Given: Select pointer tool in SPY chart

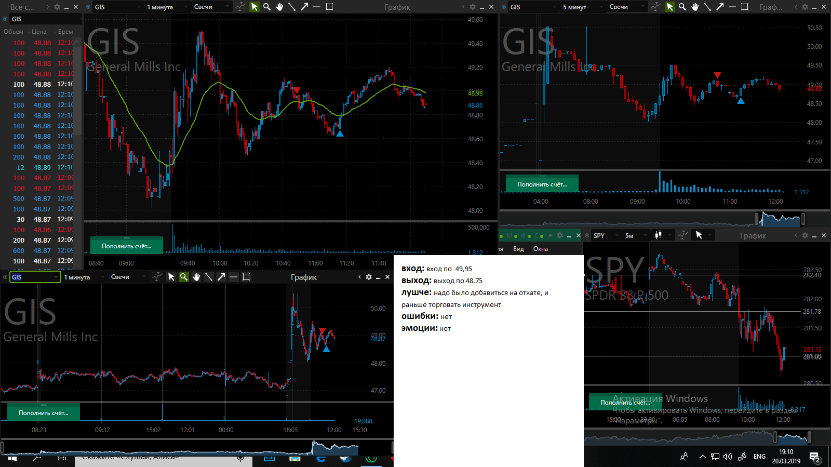Looking at the screenshot, I should (x=699, y=235).
